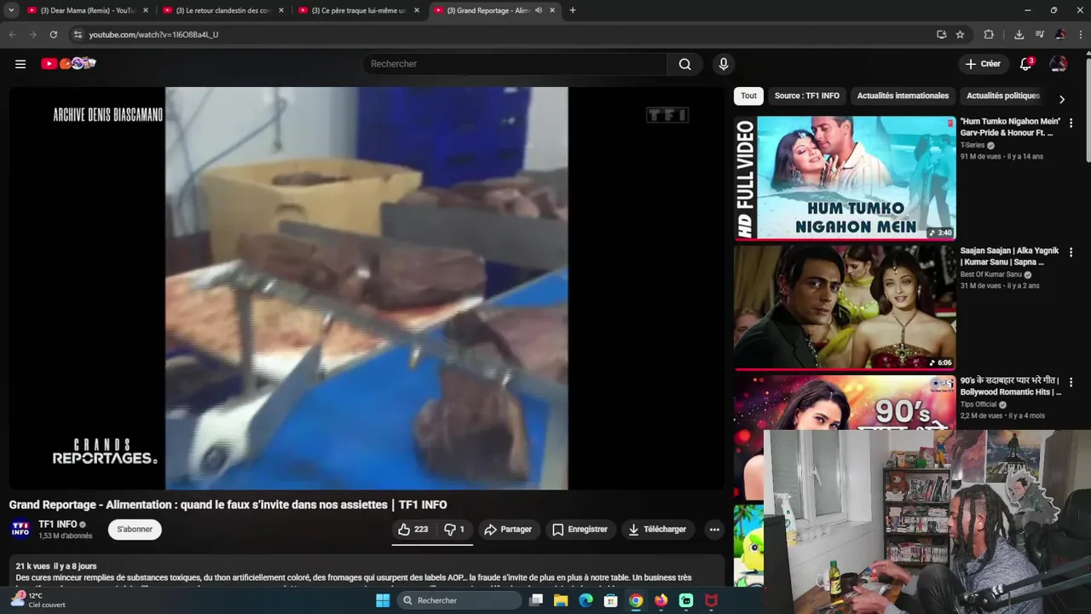Open the Saajan Saajan video title
Screen dimensions: 1091x614
pyautogui.click(x=1009, y=256)
